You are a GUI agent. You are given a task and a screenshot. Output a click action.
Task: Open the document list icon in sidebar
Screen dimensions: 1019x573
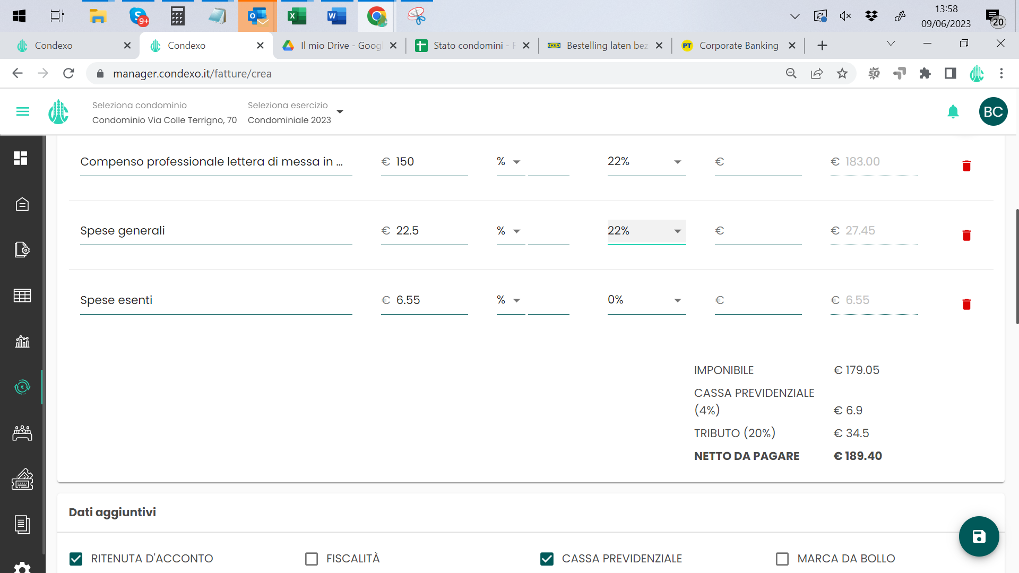coord(22,525)
